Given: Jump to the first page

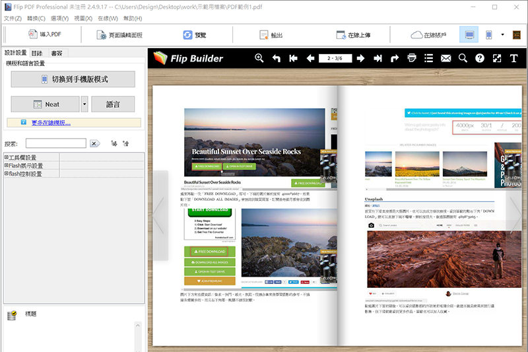Looking at the screenshot, I should coord(293,58).
